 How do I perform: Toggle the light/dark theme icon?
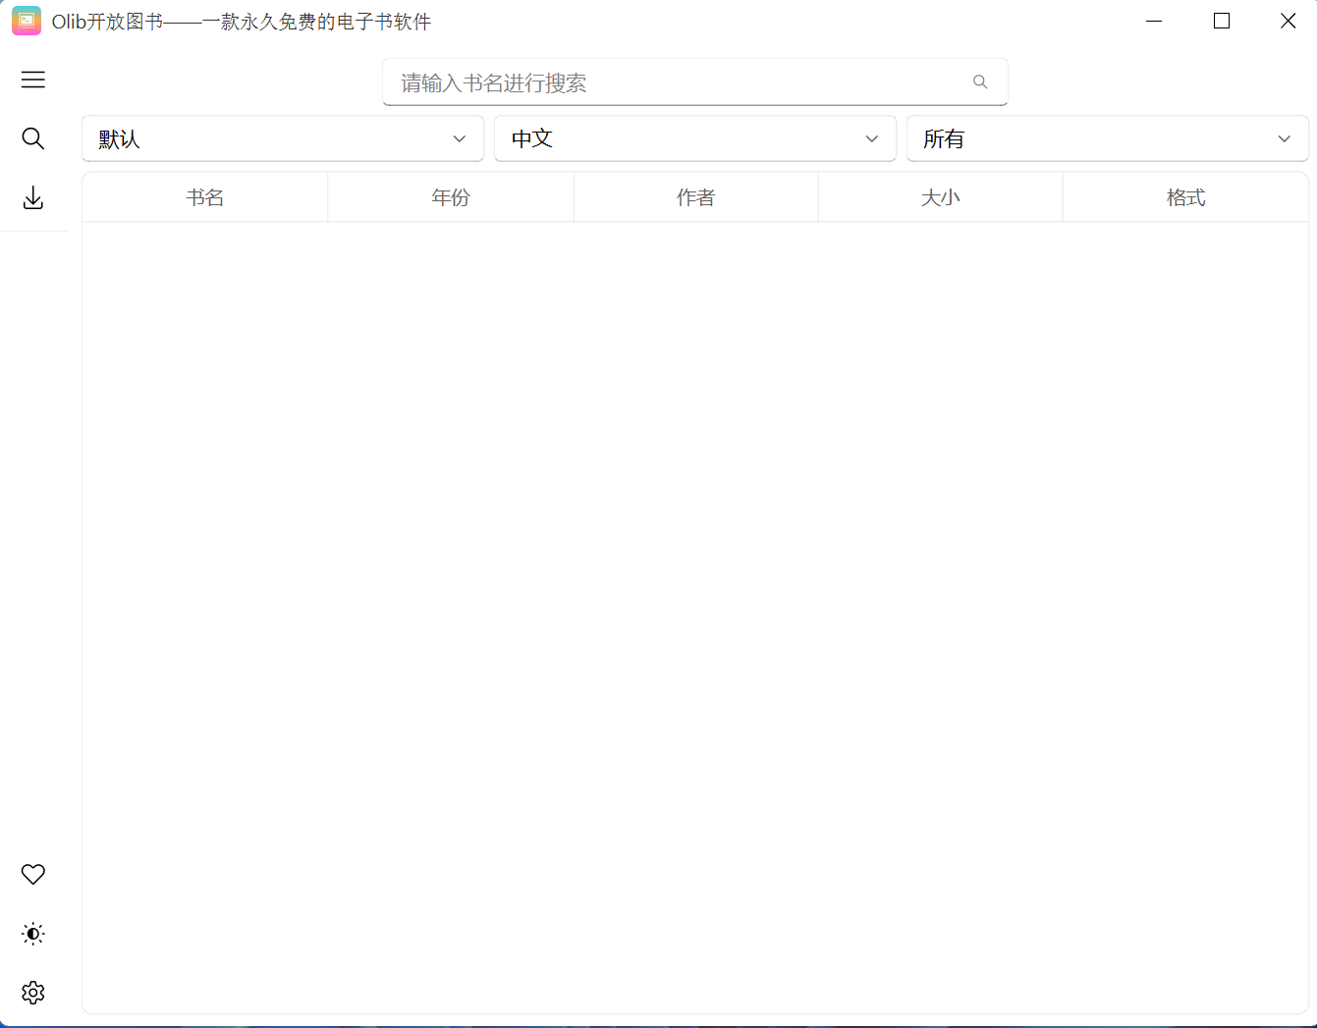[x=33, y=934]
